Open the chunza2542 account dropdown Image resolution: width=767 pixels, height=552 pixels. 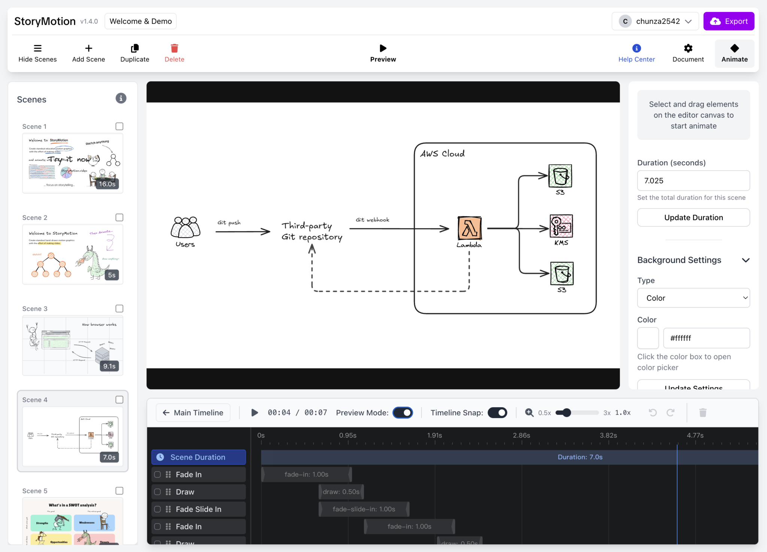655,21
